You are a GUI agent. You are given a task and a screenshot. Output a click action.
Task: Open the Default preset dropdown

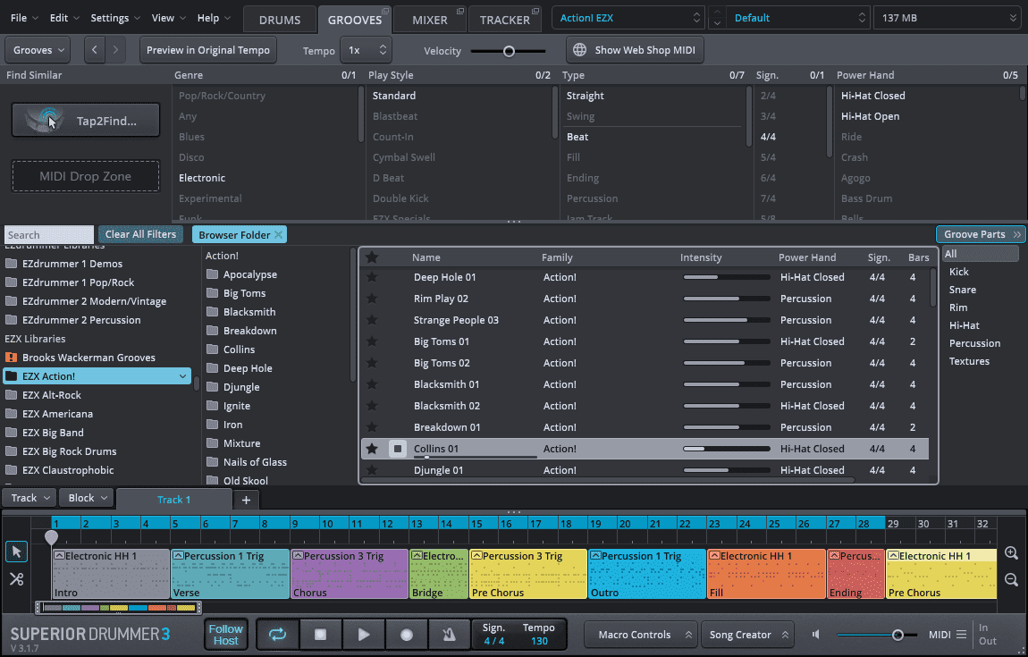pyautogui.click(x=798, y=18)
